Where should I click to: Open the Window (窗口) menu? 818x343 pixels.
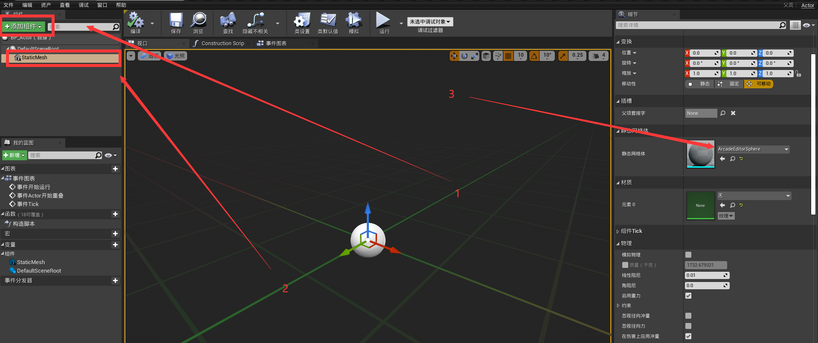click(102, 5)
